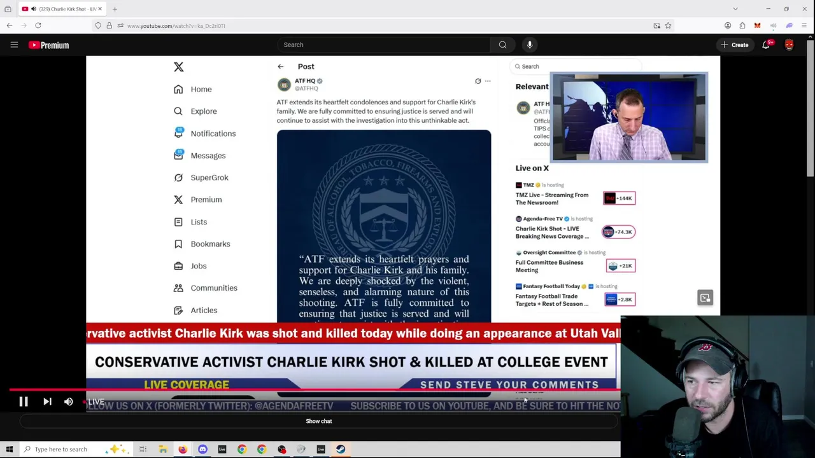815x458 pixels.
Task: Bookmark this page with star icon
Action: tap(668, 25)
